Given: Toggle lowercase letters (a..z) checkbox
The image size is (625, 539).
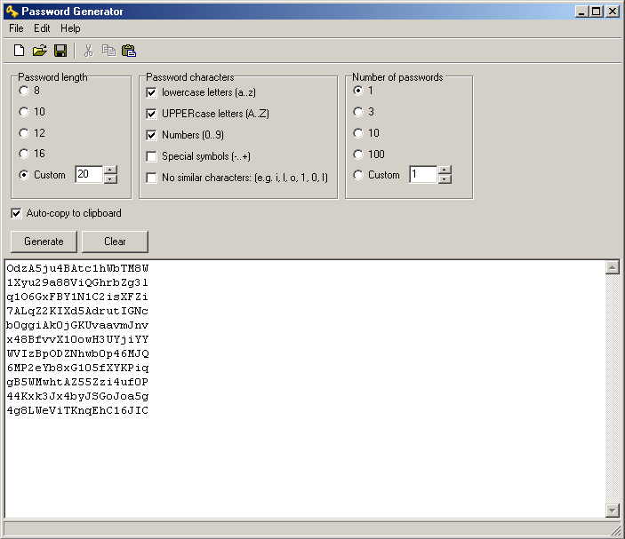Looking at the screenshot, I should click(151, 92).
